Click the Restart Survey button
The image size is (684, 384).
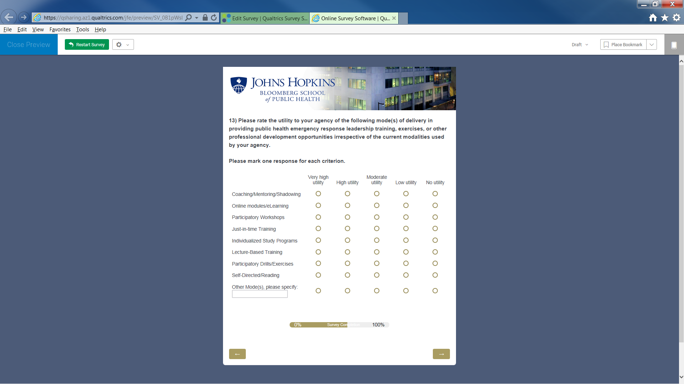87,45
